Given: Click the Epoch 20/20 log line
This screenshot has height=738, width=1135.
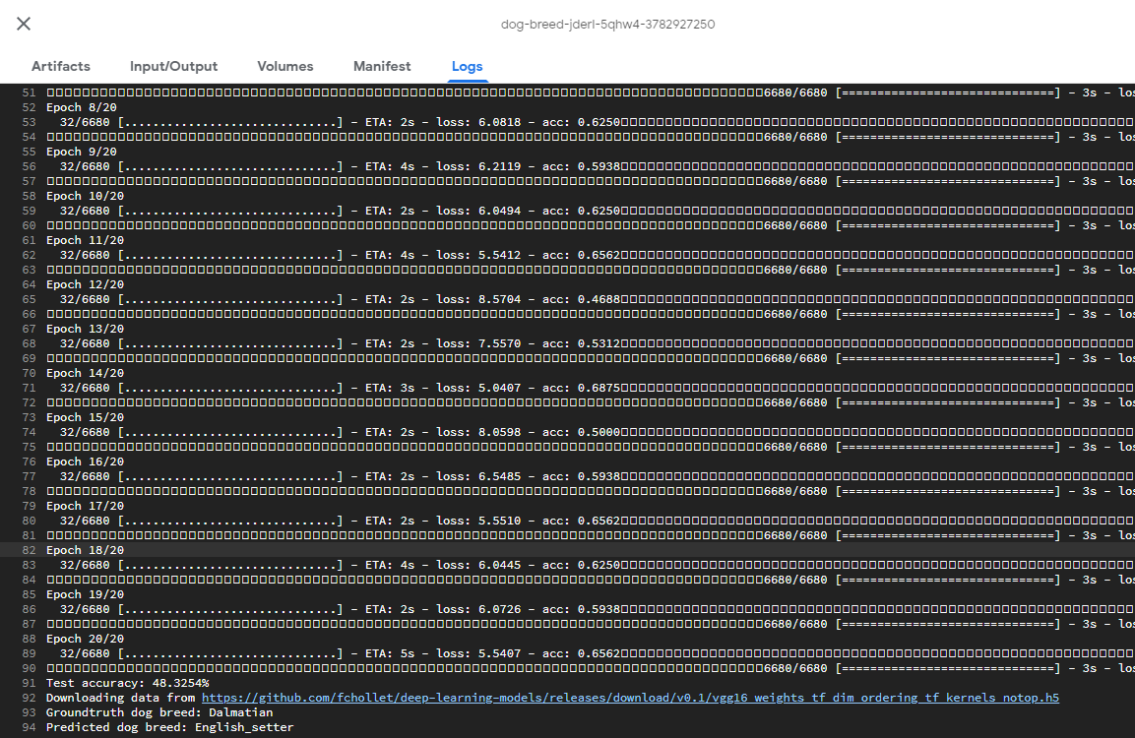Looking at the screenshot, I should pyautogui.click(x=86, y=639).
